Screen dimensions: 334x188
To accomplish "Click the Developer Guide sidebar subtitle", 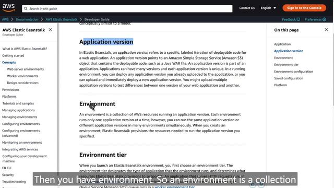I will click(13, 35).
